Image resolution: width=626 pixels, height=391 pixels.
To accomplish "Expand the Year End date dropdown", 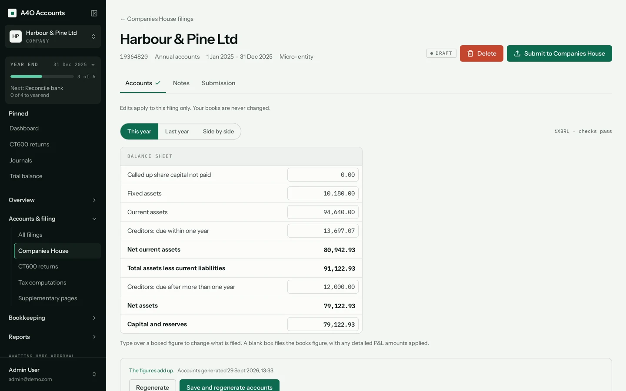I will (x=74, y=64).
